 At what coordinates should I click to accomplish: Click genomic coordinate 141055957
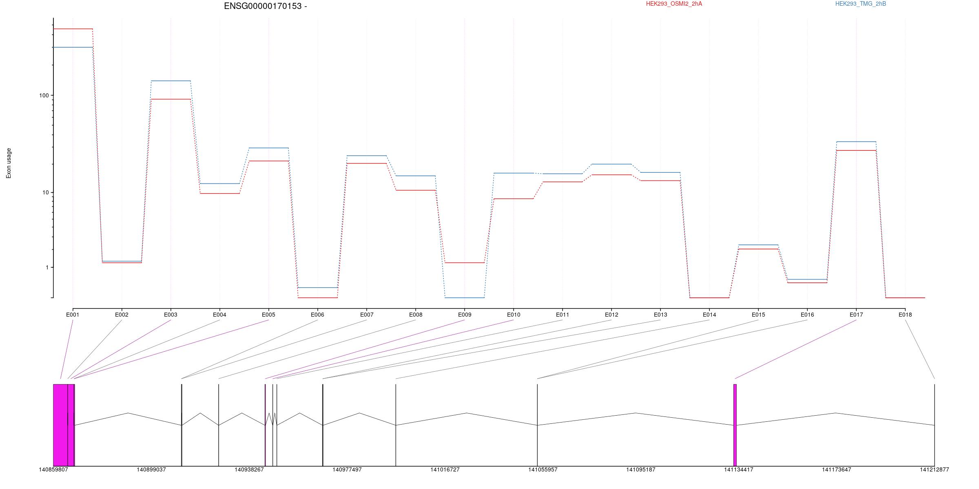[x=543, y=469]
